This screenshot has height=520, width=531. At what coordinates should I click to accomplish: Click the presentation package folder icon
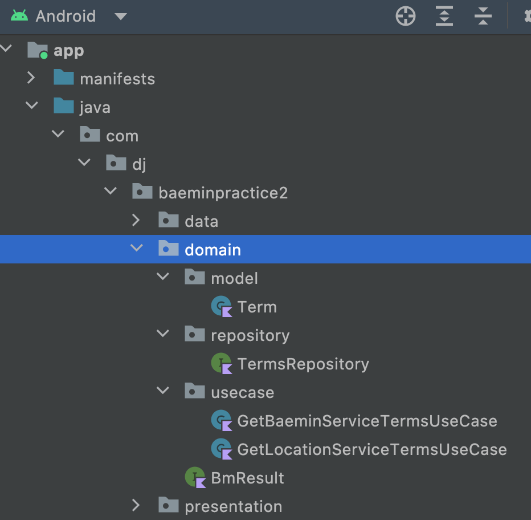click(168, 505)
